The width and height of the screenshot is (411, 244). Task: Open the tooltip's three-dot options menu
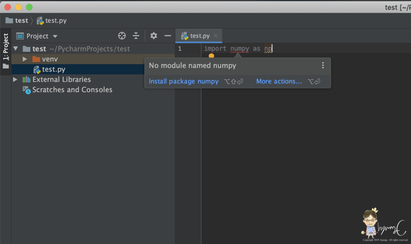pos(323,66)
